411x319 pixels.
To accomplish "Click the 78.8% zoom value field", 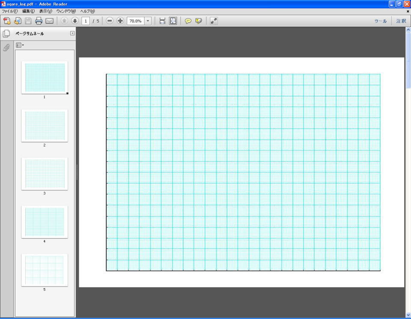I will pos(136,21).
